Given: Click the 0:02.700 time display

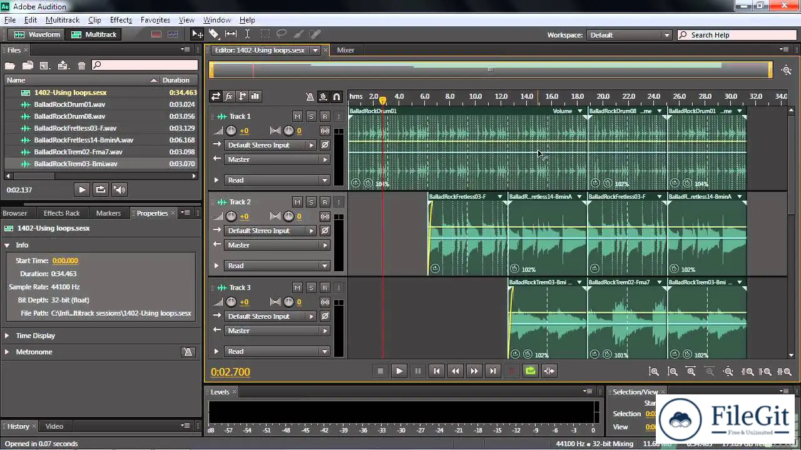Looking at the screenshot, I should (230, 372).
